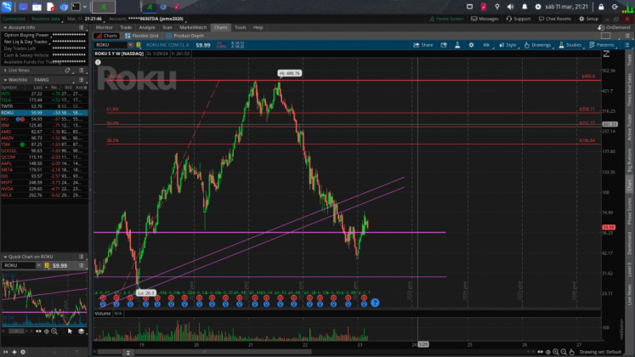Collapse the Account Info section
Image resolution: width=635 pixels, height=357 pixels.
tap(5, 27)
